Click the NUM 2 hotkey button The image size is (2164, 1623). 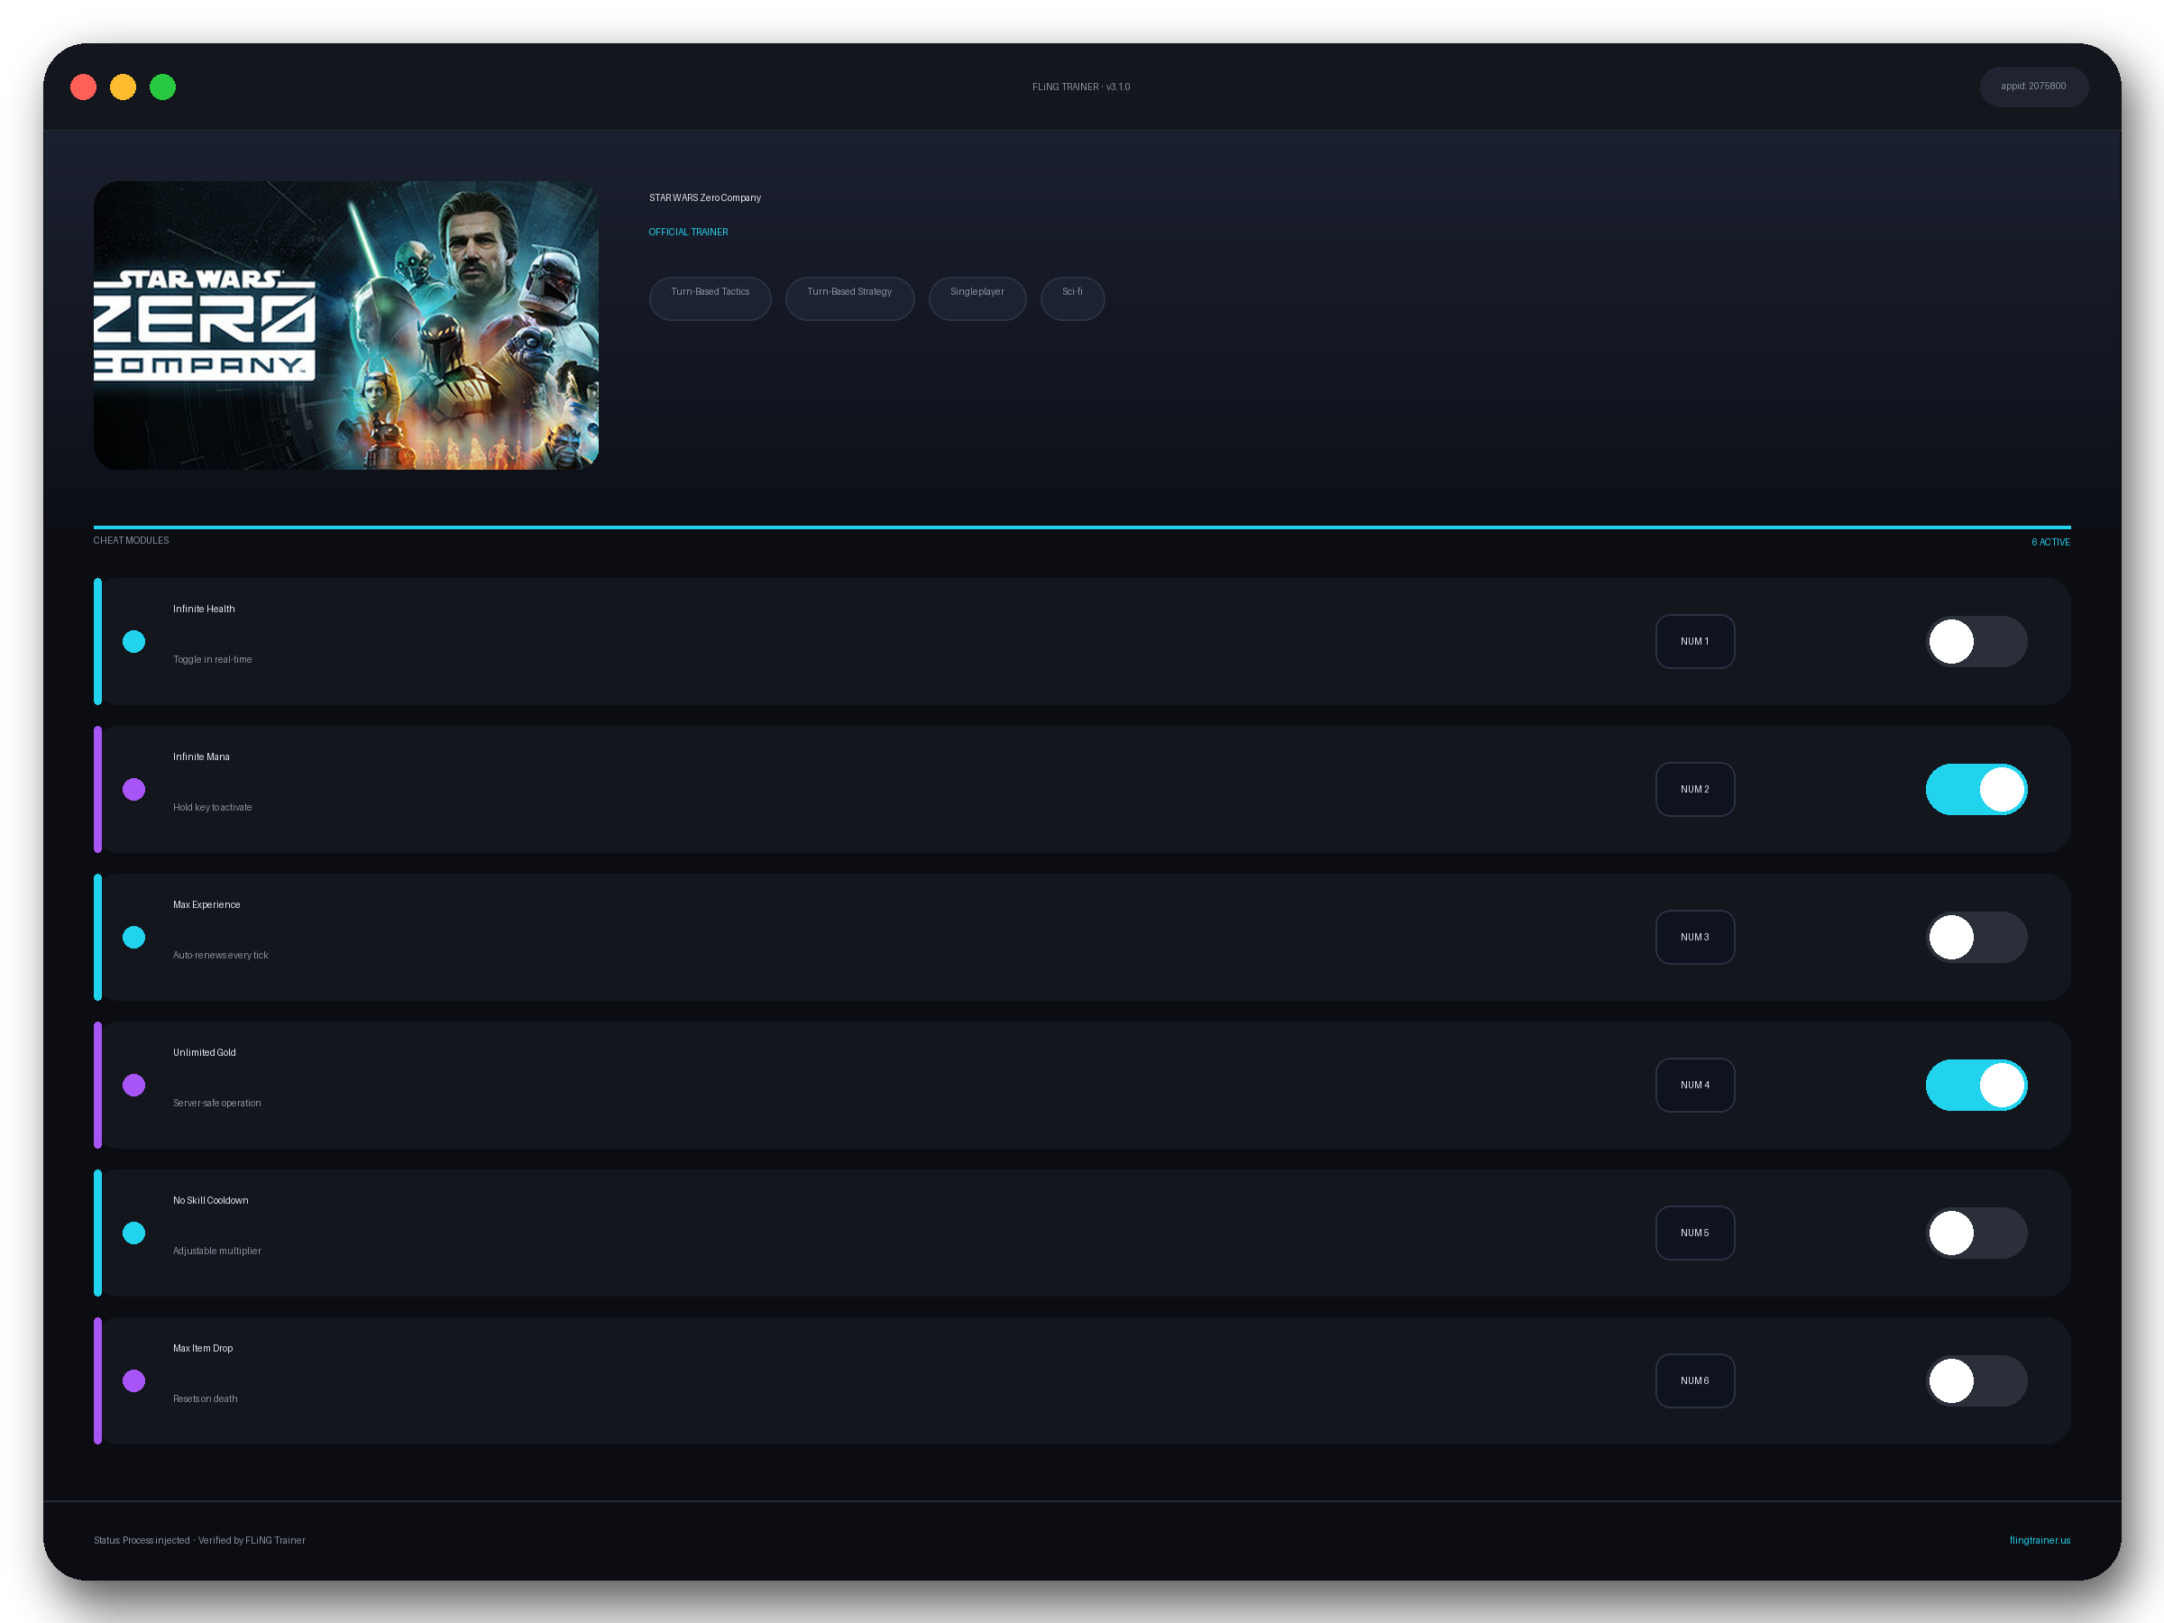[x=1694, y=790]
